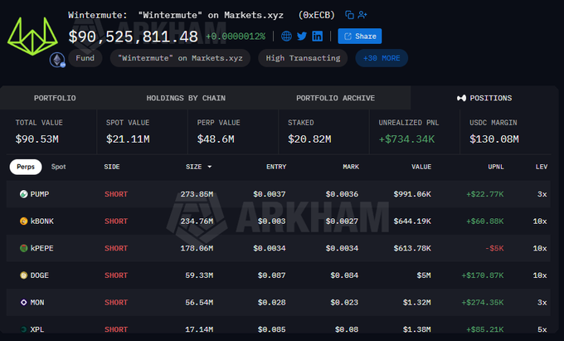Sort by the SIDE column header
564x341 pixels.
point(112,167)
